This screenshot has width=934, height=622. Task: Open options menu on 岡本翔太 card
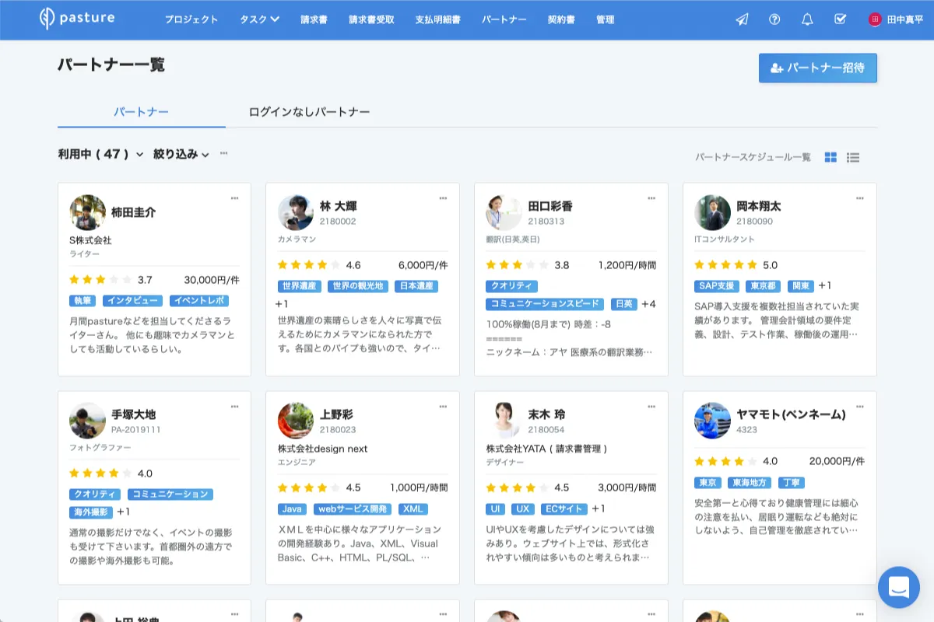tap(860, 198)
